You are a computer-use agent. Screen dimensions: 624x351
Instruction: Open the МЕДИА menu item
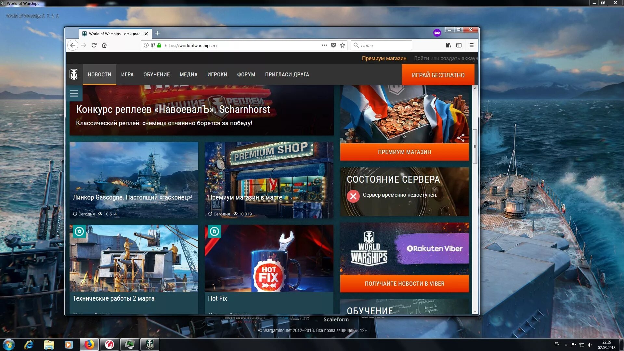(188, 74)
